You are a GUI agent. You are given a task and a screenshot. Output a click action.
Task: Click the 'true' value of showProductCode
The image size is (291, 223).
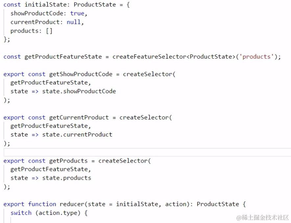77,13
